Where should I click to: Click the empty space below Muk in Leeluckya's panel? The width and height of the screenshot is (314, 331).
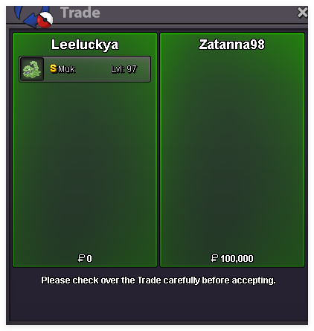pos(85,166)
